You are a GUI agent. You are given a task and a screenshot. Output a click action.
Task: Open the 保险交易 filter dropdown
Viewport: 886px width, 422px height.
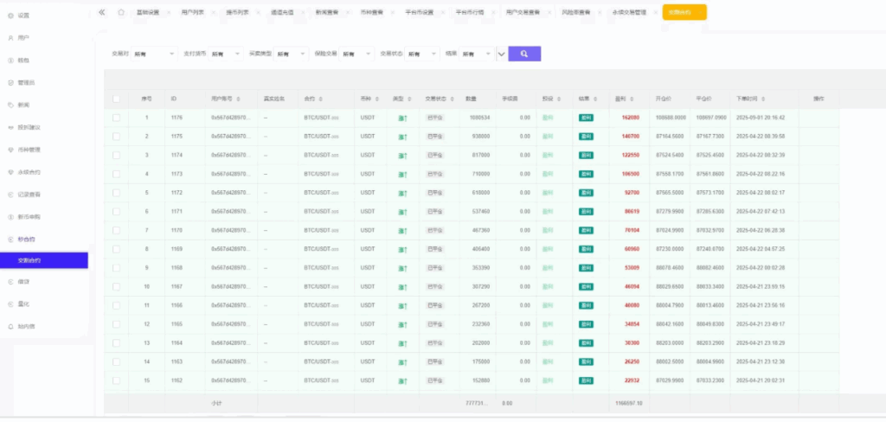(356, 54)
